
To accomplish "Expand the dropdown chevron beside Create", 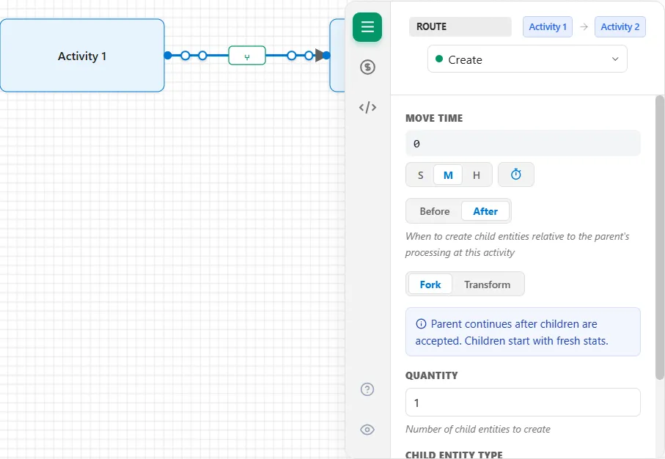I will [x=615, y=59].
